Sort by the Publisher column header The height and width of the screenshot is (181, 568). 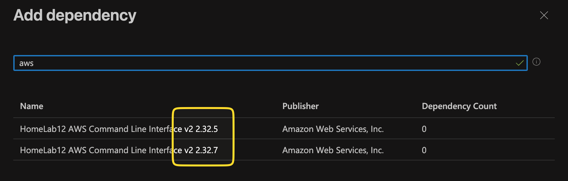pyautogui.click(x=300, y=106)
